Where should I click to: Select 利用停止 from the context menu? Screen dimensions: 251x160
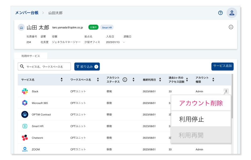200,119
